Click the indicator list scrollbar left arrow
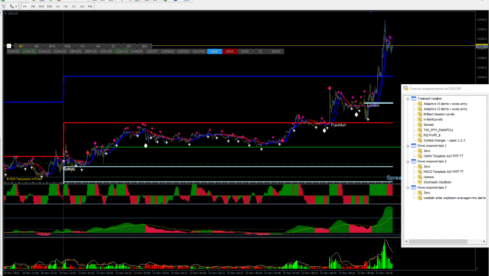Screen dimensions: 489x276 [x=406, y=241]
